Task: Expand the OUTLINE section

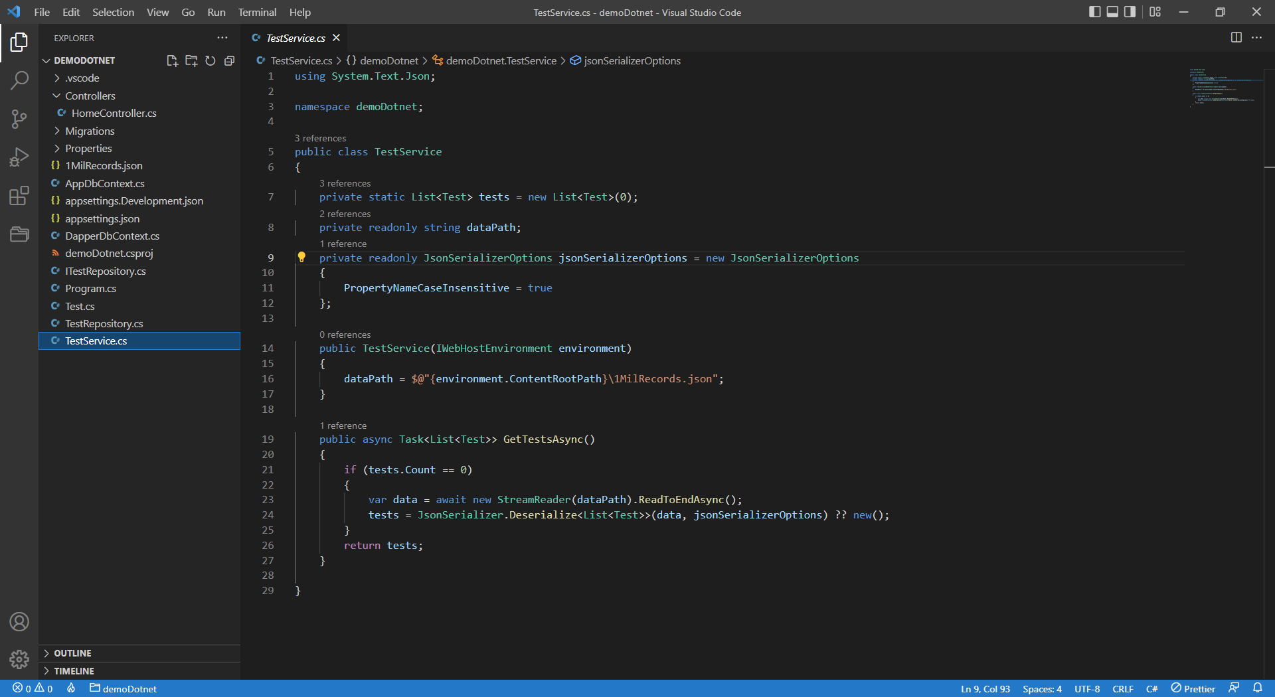Action: [72, 653]
